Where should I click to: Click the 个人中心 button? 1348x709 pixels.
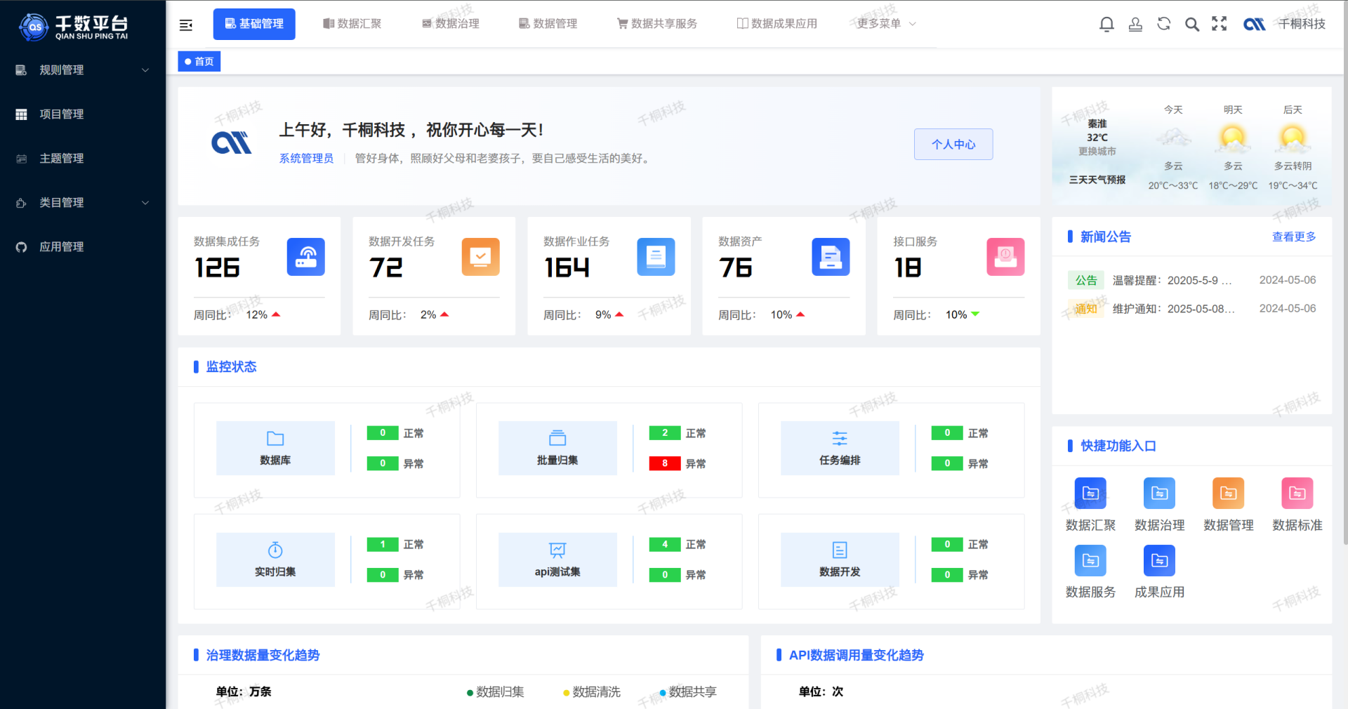953,144
